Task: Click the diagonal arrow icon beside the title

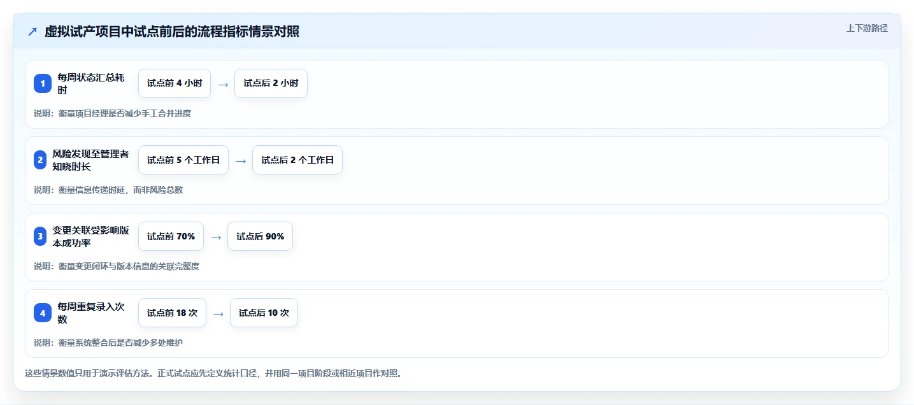Action: pyautogui.click(x=32, y=32)
